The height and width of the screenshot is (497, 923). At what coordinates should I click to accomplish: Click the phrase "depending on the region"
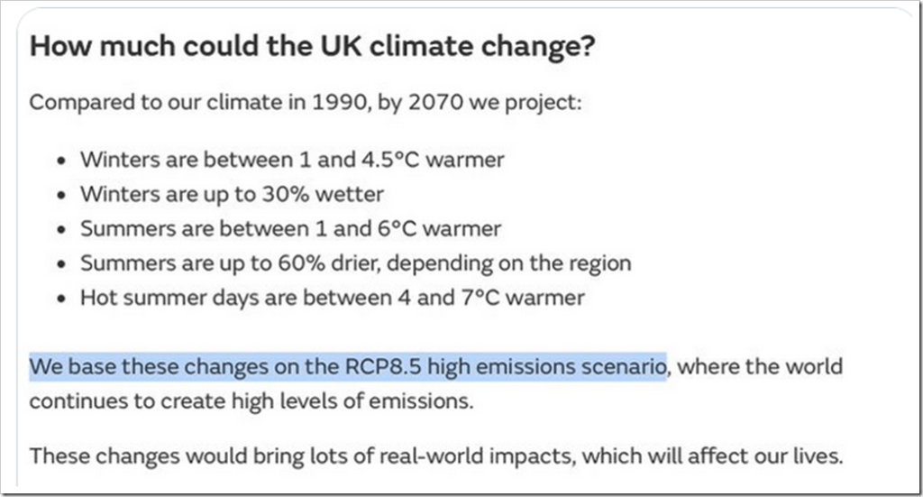point(523,262)
